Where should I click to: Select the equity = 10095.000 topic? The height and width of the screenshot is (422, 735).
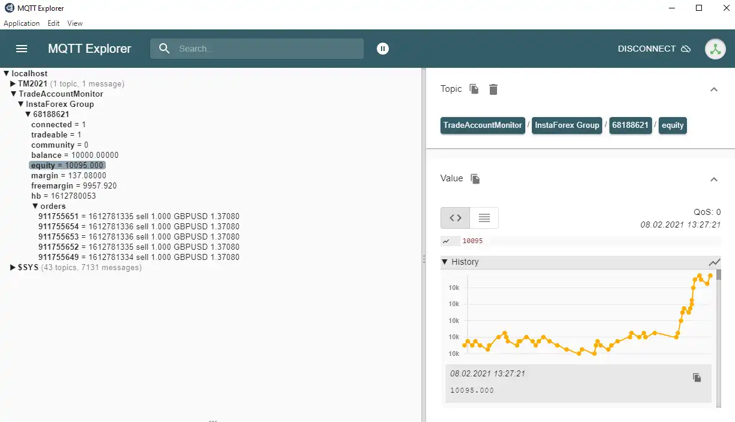click(68, 165)
